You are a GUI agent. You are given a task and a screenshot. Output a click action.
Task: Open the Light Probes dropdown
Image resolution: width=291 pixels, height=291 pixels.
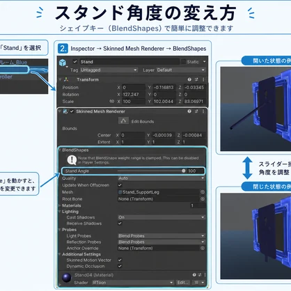coord(162,236)
